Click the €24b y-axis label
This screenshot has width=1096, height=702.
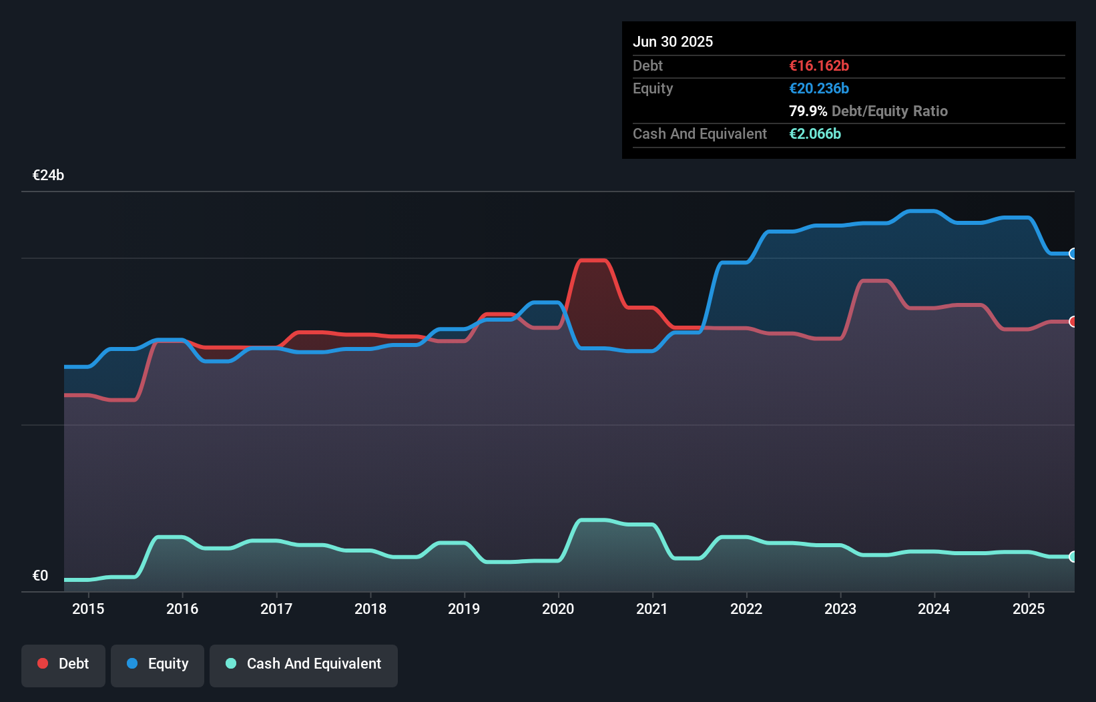pyautogui.click(x=49, y=175)
